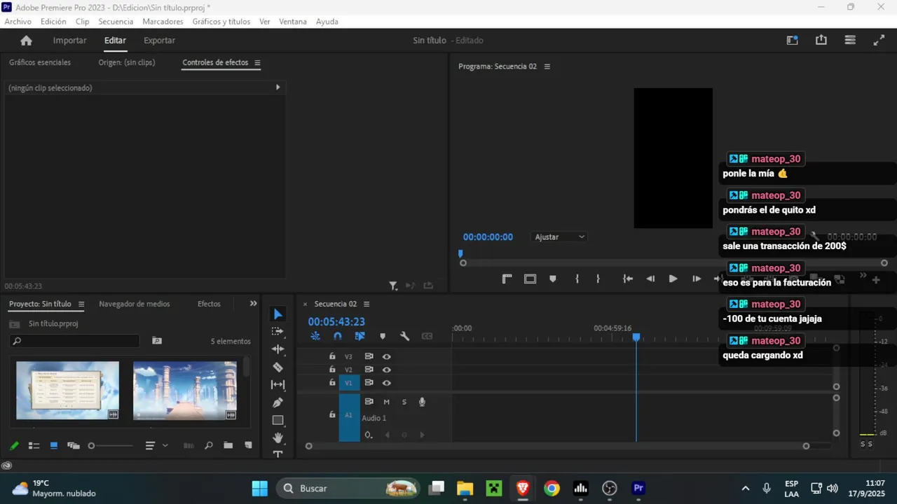Enter full screen video mode

pyautogui.click(x=879, y=41)
